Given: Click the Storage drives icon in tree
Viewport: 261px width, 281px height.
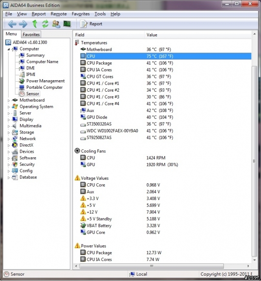Looking at the screenshot, I should 15,132.
